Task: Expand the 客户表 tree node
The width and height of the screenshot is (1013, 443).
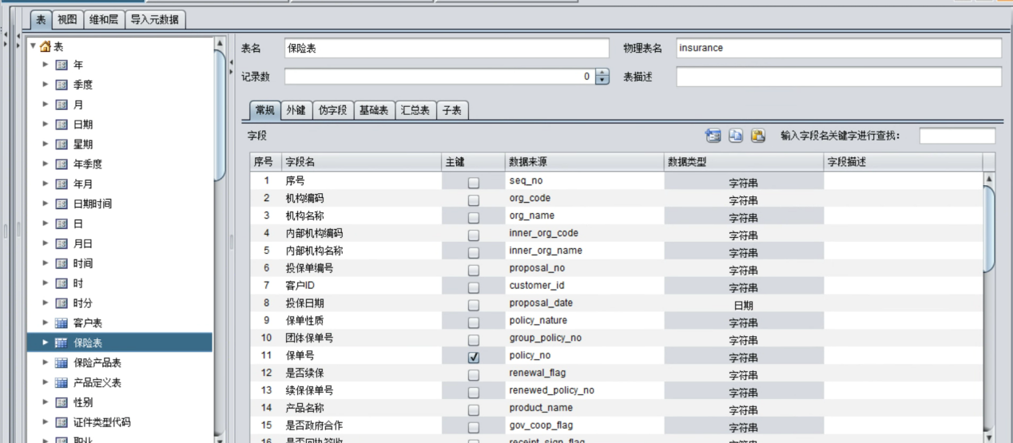Action: point(46,323)
